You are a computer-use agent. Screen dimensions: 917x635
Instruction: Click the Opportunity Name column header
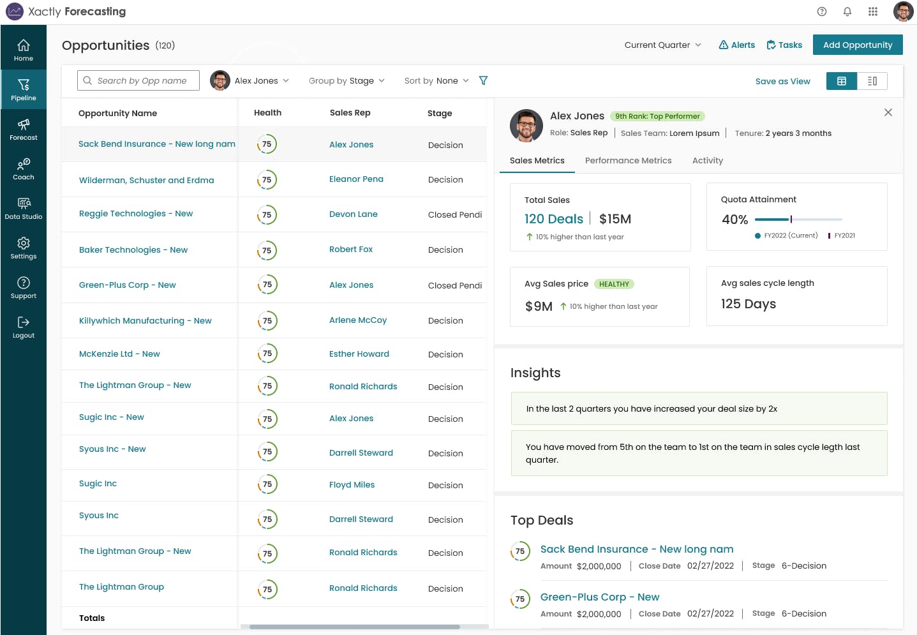pyautogui.click(x=117, y=113)
